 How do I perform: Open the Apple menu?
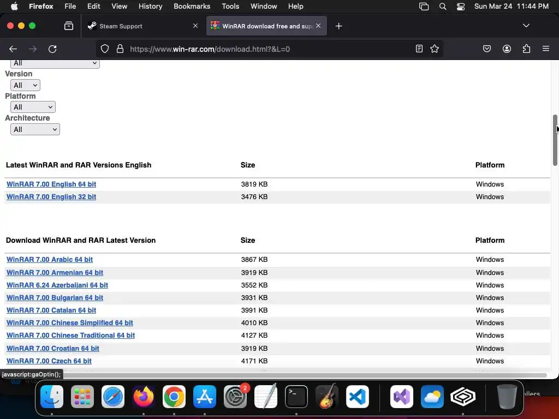14,7
